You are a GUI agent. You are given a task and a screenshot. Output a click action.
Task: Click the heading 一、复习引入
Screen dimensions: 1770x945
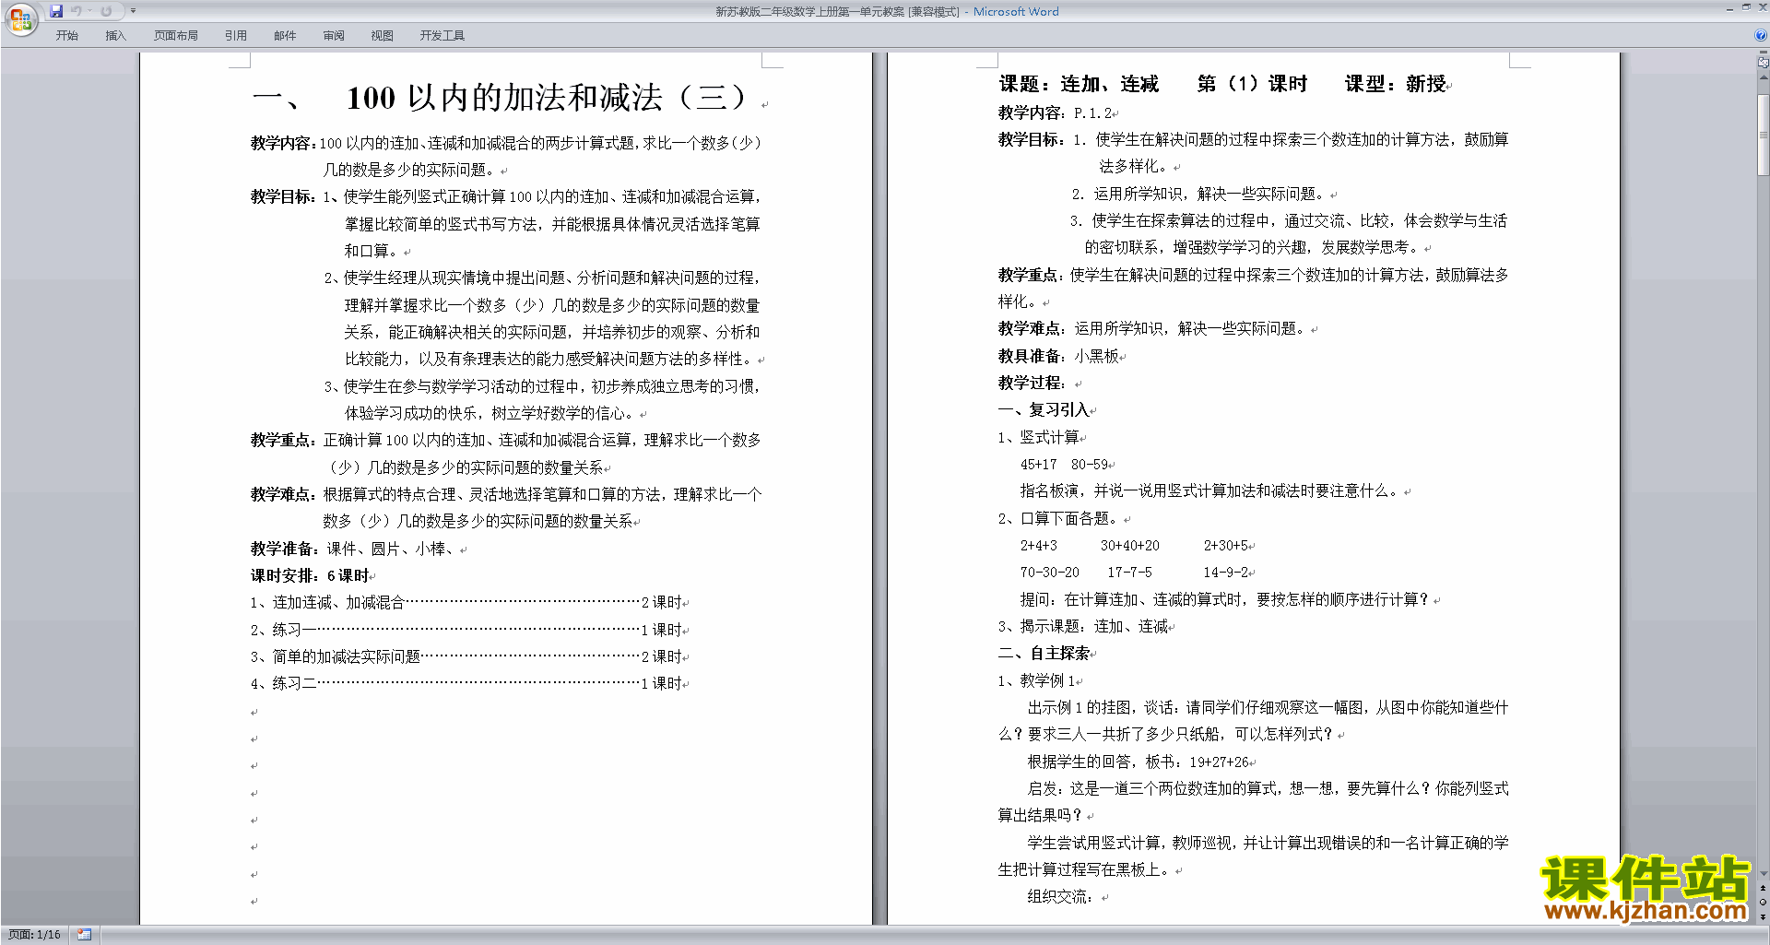(x=1044, y=410)
